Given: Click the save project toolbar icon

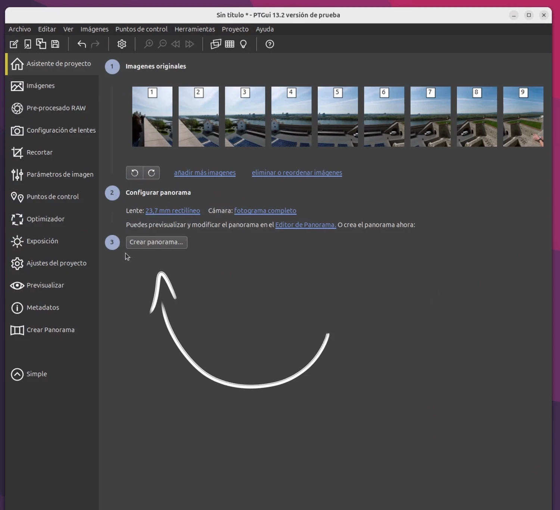Looking at the screenshot, I should pos(55,44).
